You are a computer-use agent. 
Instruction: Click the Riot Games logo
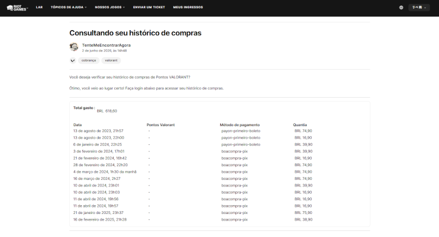17,8
